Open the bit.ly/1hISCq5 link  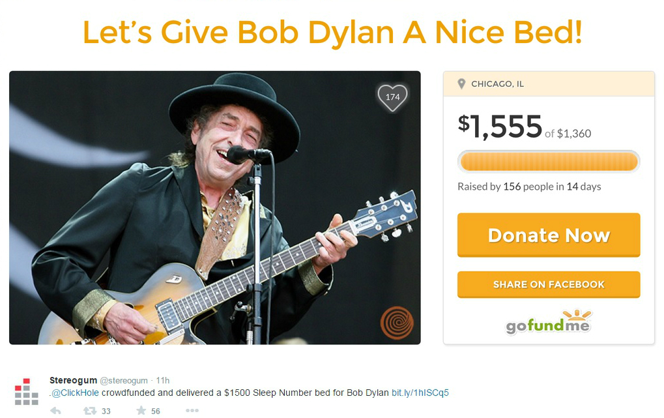[x=420, y=393]
